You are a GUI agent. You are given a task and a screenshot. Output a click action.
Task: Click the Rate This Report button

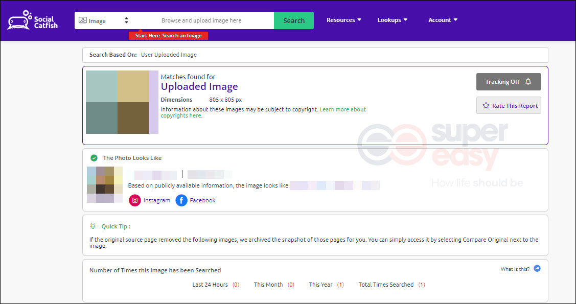509,105
